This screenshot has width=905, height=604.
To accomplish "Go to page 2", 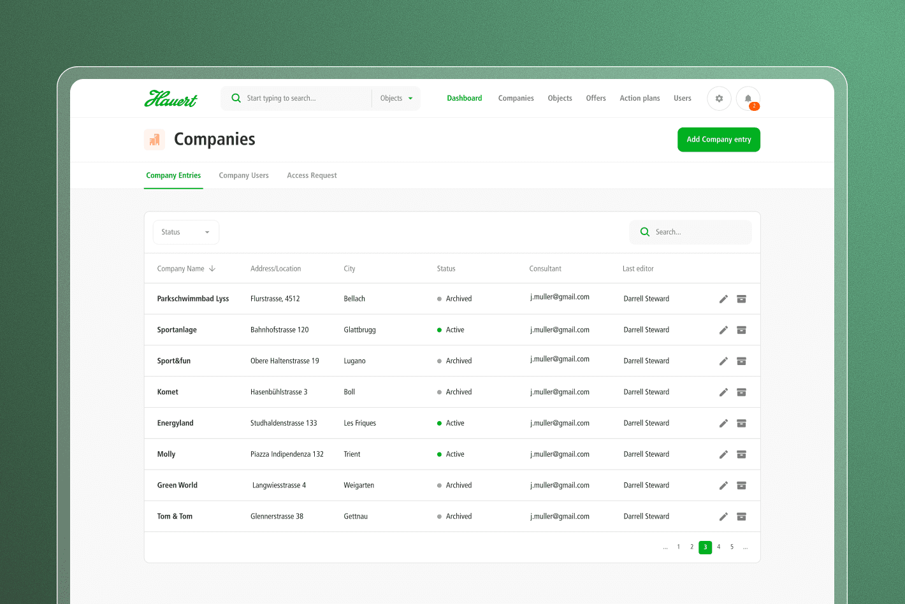I will click(x=692, y=547).
